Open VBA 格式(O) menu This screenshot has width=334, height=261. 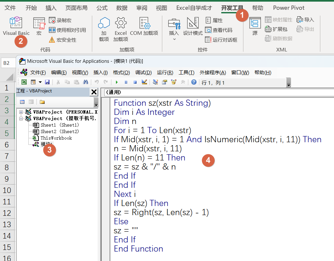tap(121, 73)
